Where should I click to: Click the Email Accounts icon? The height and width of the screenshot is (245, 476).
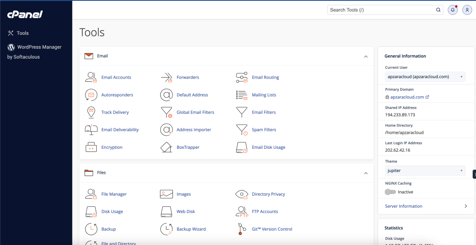coord(91,77)
